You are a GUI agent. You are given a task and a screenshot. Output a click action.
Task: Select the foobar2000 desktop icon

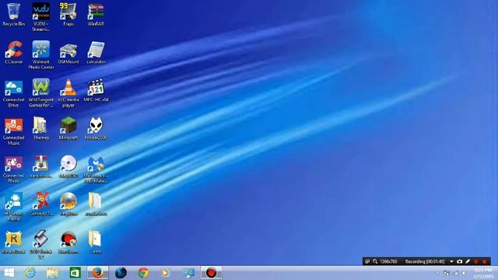pos(96,128)
